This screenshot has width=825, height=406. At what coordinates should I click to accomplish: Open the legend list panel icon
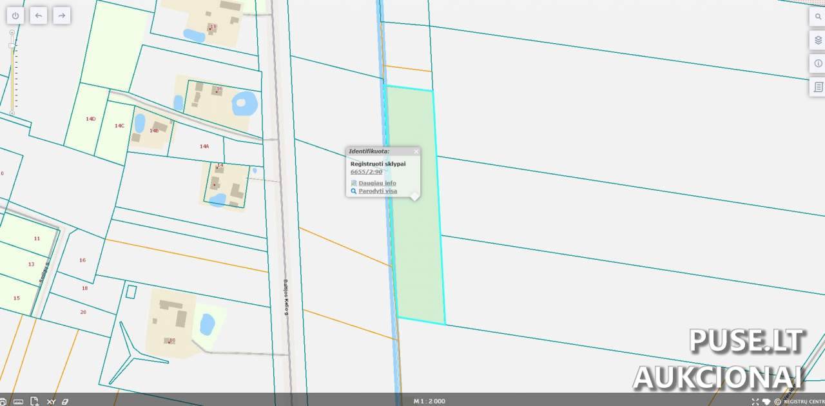[818, 86]
